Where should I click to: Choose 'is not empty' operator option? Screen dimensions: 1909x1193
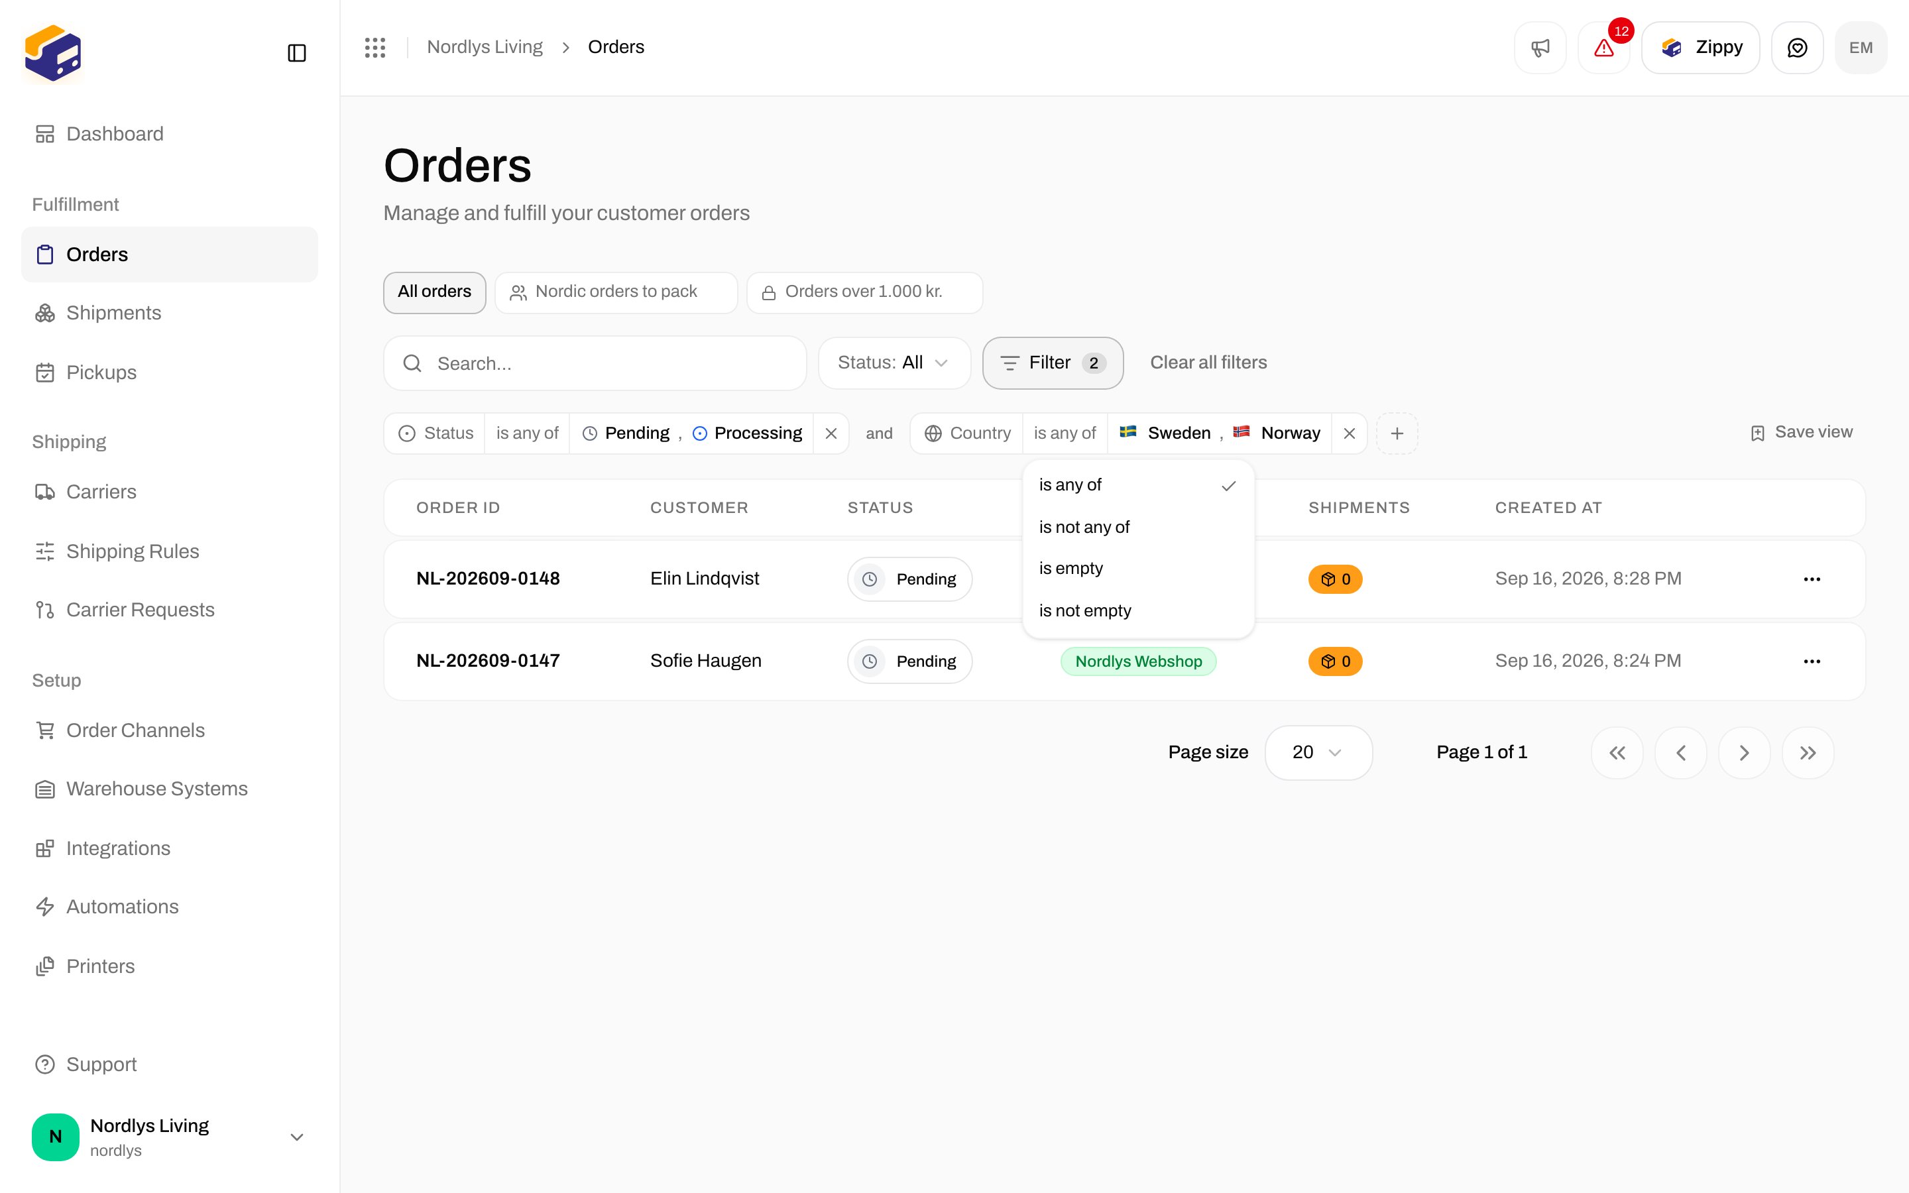pyautogui.click(x=1138, y=610)
